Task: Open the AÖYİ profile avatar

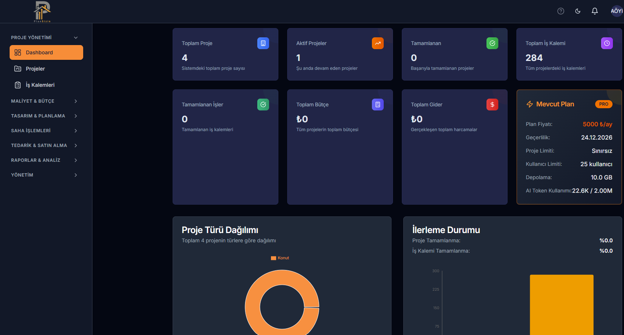Action: (x=617, y=11)
